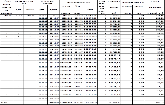Select the date cell 01.09.11
Screen dimensions: 165x105
[x=42, y=83]
